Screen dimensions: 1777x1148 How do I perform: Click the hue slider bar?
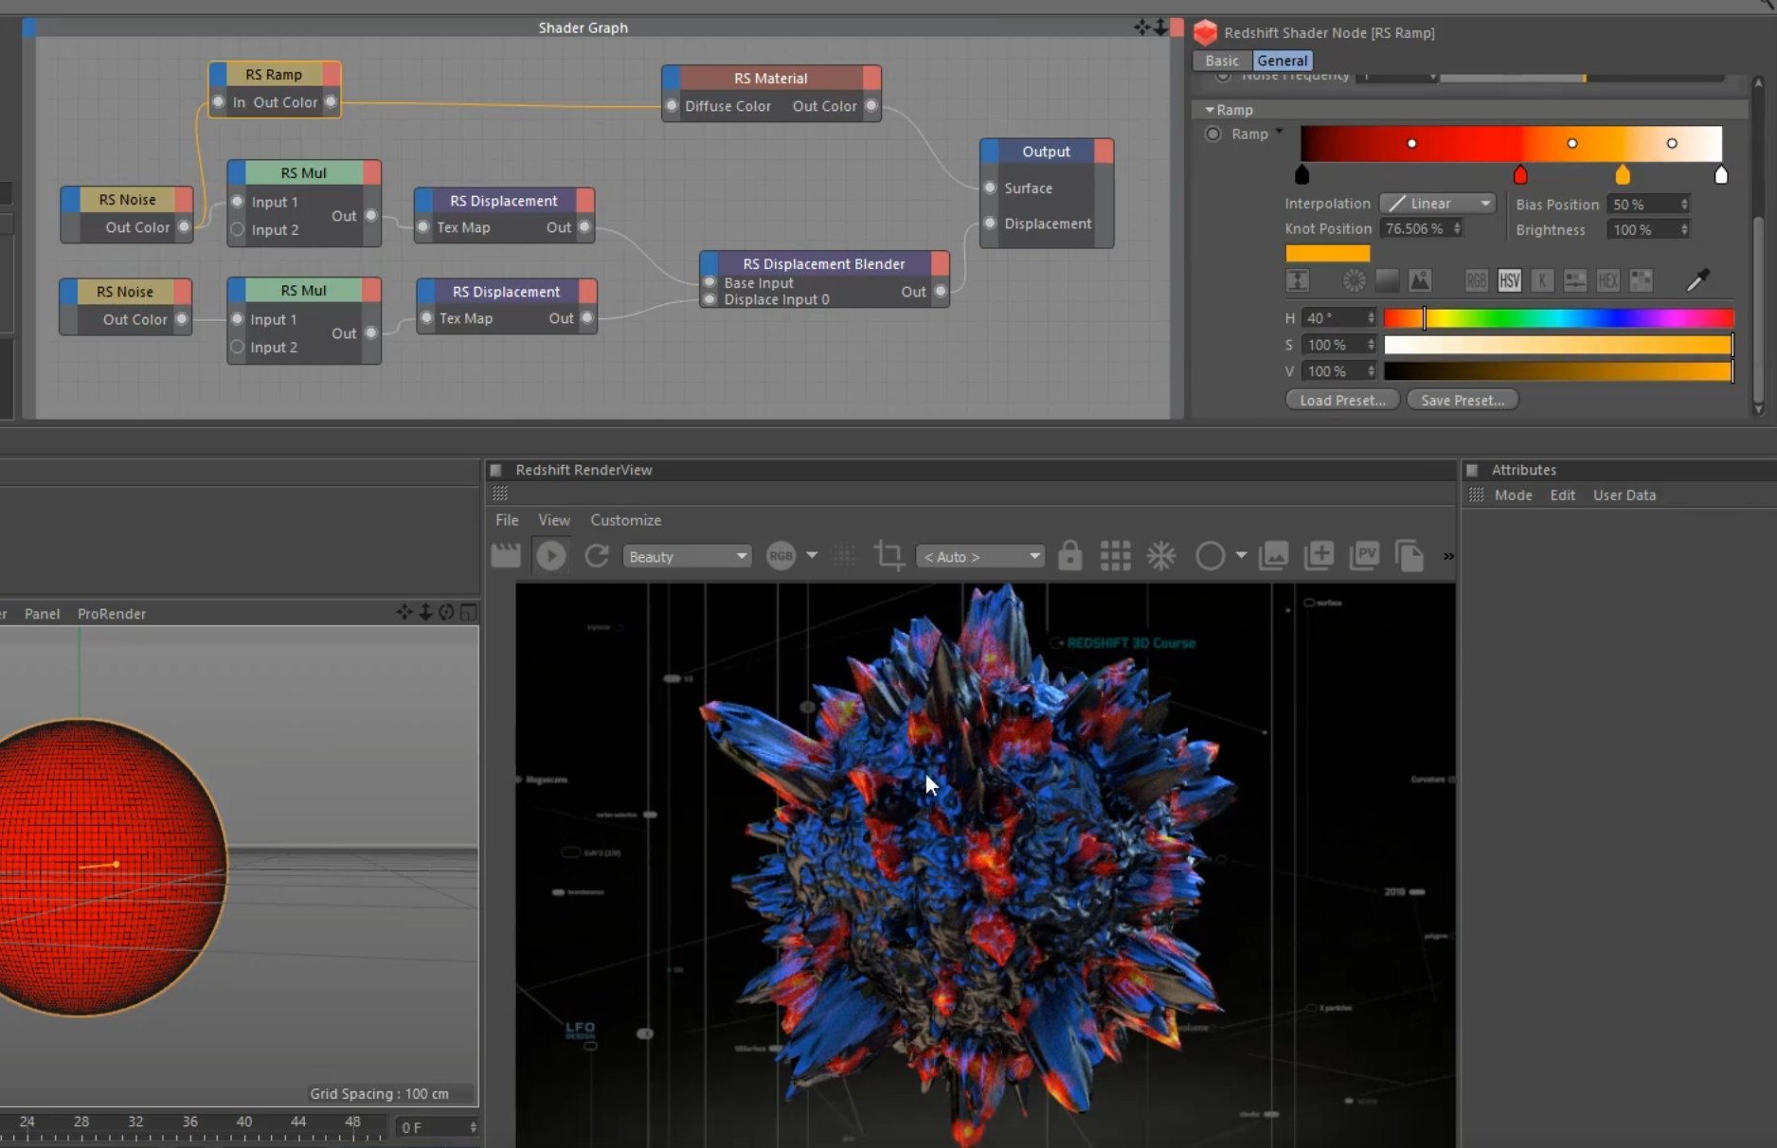tap(1558, 318)
